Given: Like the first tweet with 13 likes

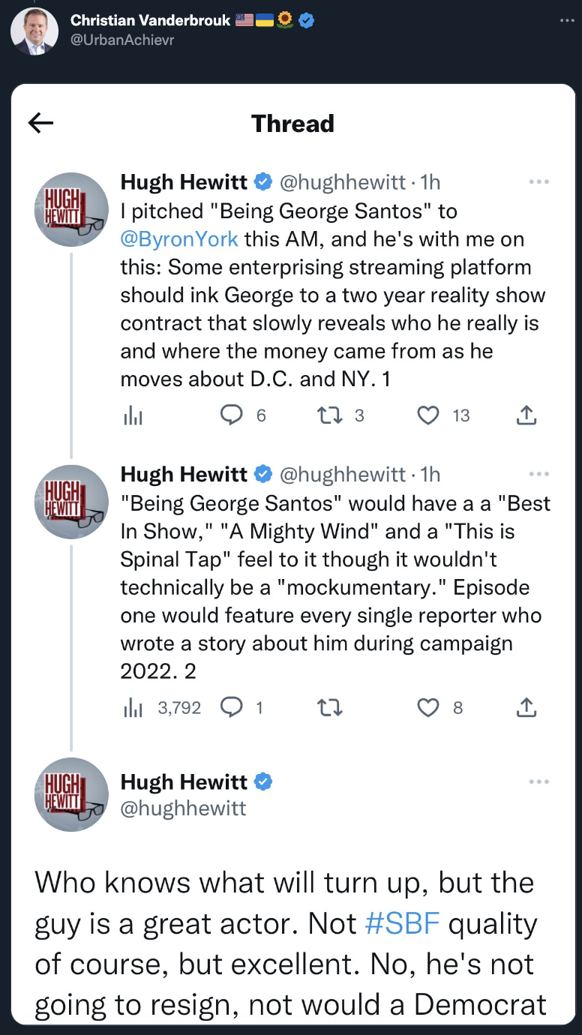Looking at the screenshot, I should tap(428, 415).
